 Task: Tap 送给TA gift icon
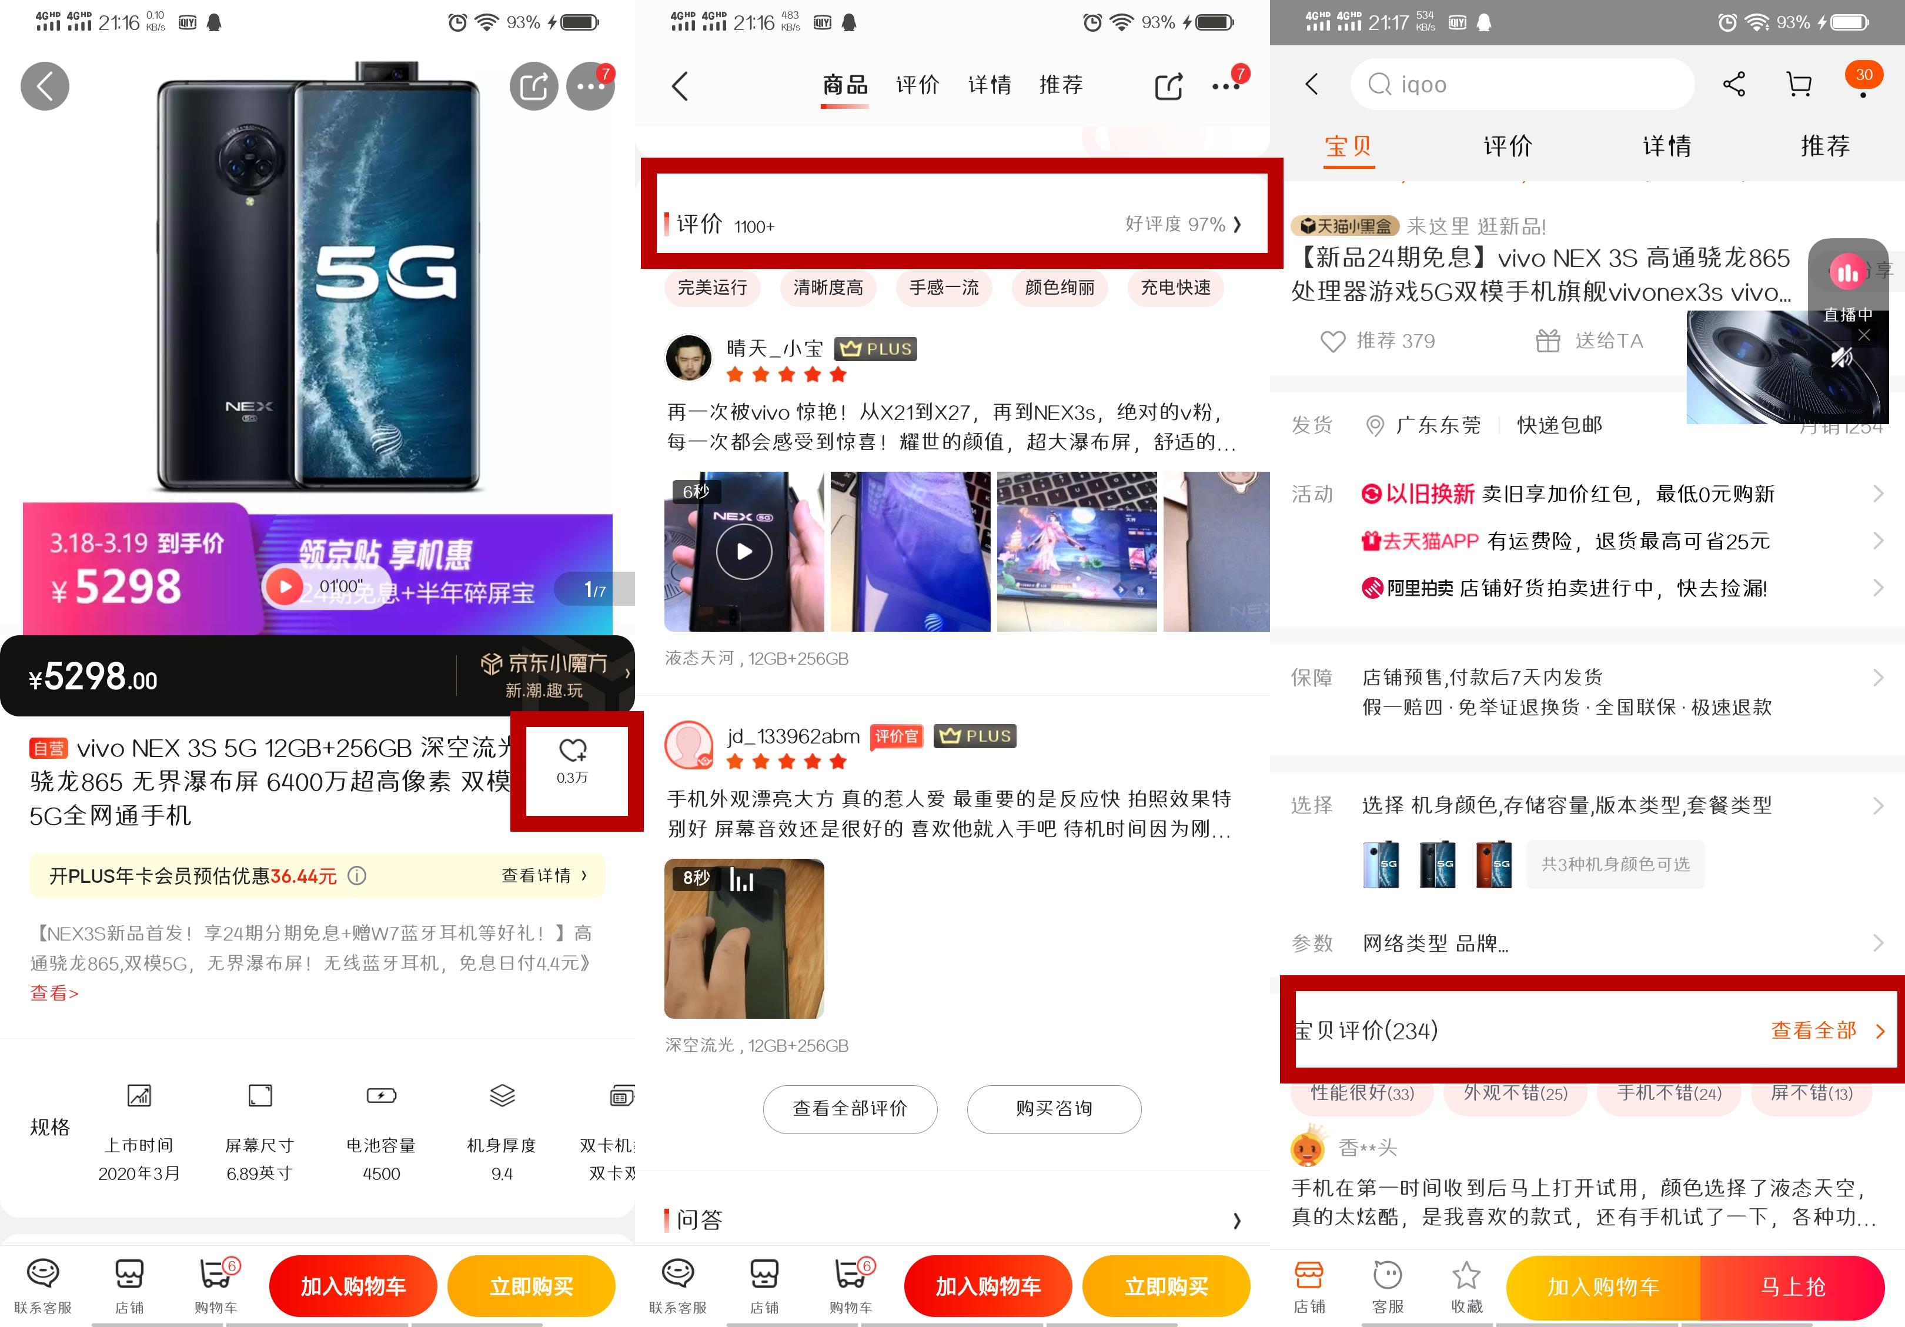(1548, 341)
